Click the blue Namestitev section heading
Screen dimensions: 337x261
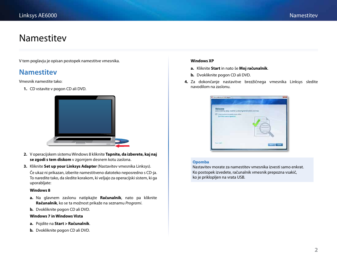(x=38, y=72)
